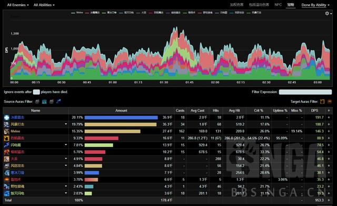Click the ability icon in the 5.70% row
Screen dimensions: 337x206
(x=7, y=152)
